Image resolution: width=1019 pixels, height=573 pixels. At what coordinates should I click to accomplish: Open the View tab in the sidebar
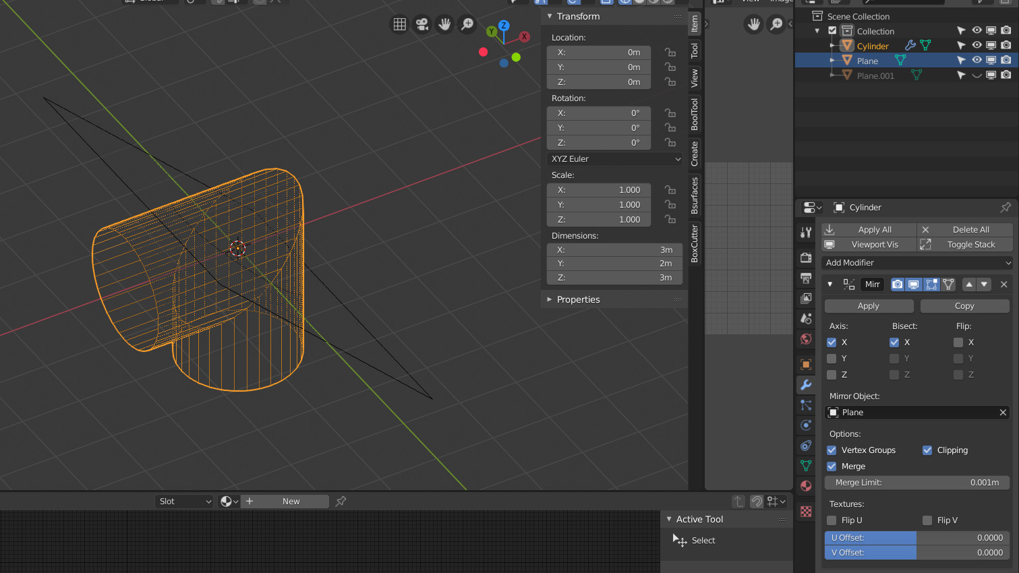(x=695, y=78)
